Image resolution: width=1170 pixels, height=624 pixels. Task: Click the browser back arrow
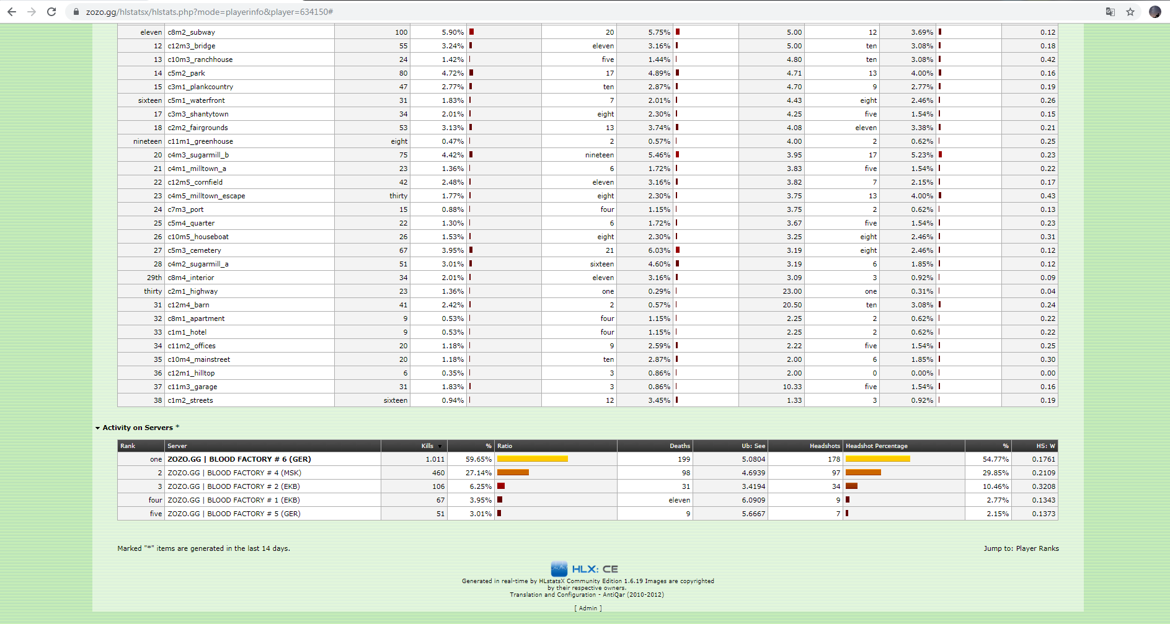(12, 12)
